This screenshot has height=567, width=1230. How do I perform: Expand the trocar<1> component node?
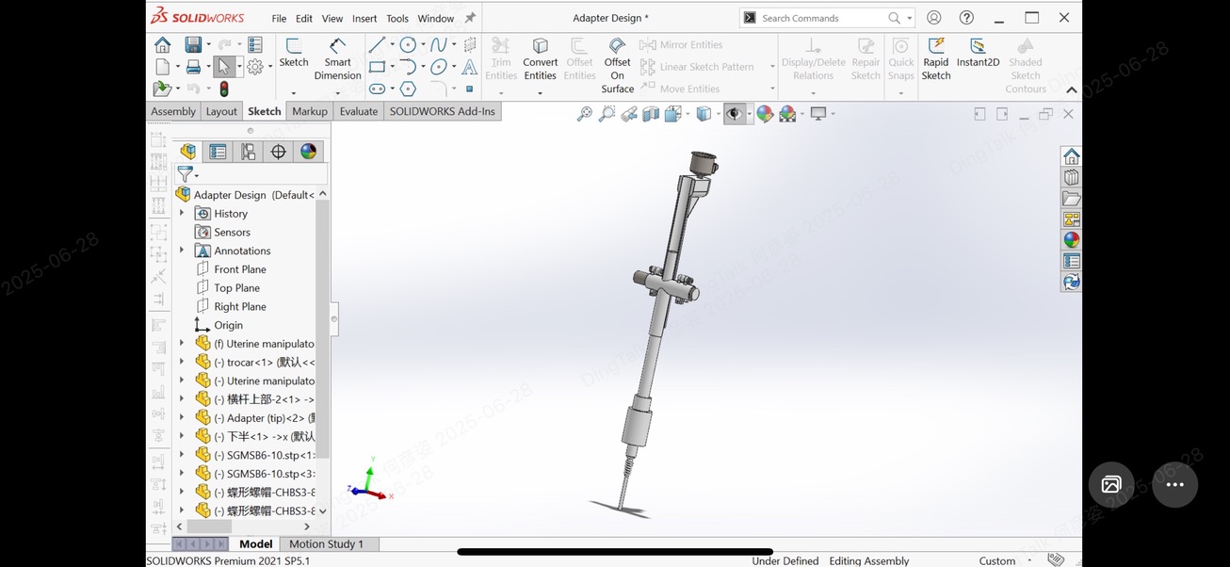tap(182, 362)
